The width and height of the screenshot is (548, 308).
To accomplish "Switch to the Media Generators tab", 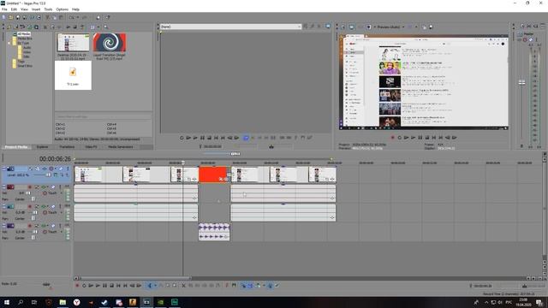I will point(121,147).
